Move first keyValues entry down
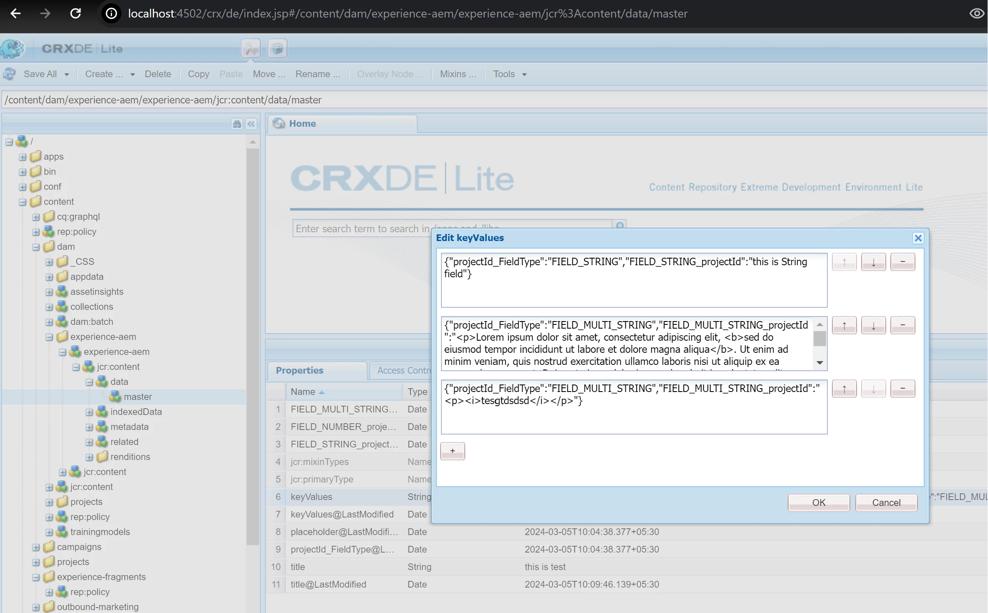Screen dimensions: 988x613 pyautogui.click(x=873, y=262)
